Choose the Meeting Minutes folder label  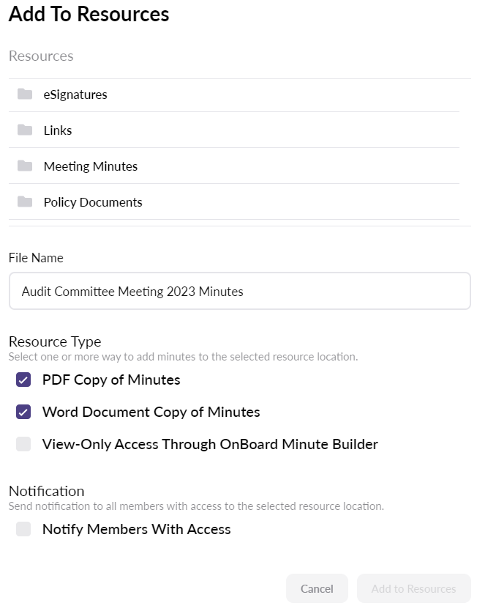90,166
